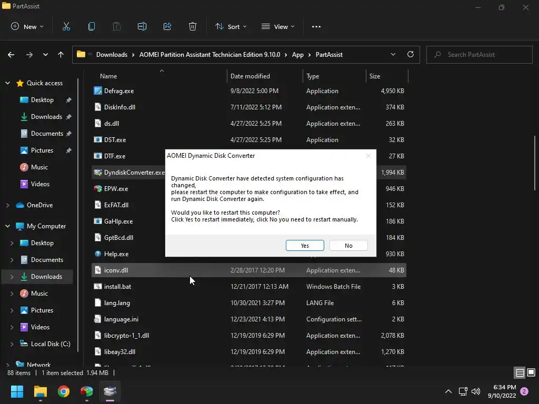Open Documents under Quick access

pyautogui.click(x=47, y=133)
